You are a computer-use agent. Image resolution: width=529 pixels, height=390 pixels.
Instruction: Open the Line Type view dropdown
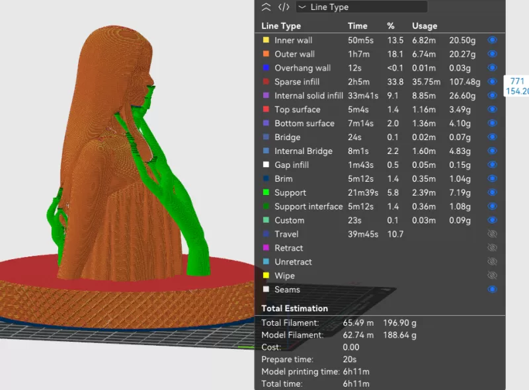(x=362, y=7)
